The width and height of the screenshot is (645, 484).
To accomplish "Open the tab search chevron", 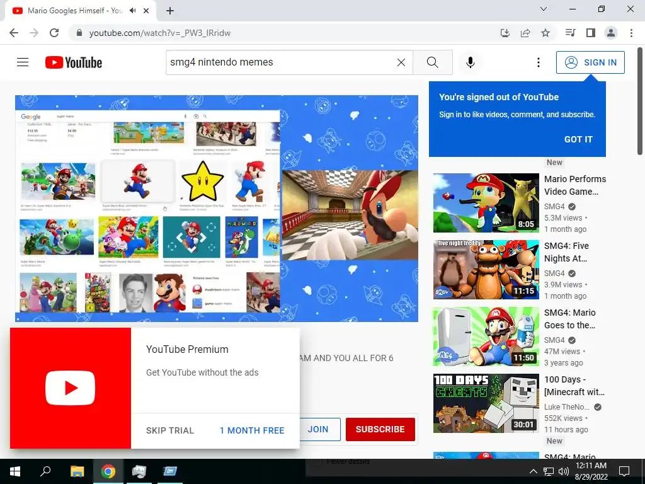I will click(544, 9).
